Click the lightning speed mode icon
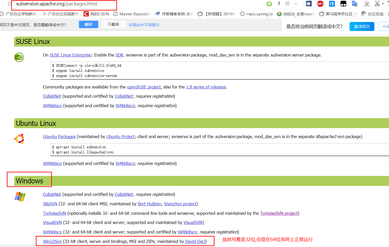 pos(279,4)
